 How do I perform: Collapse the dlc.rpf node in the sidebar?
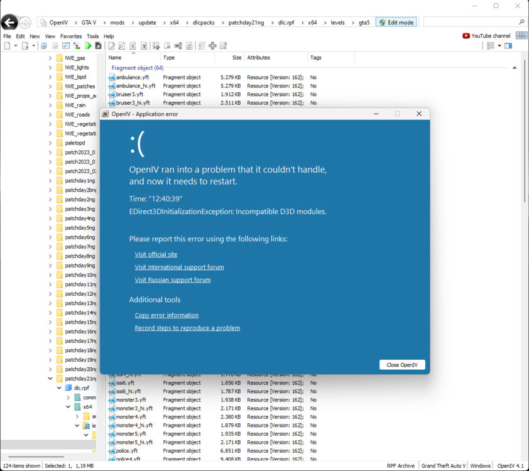tap(59, 387)
